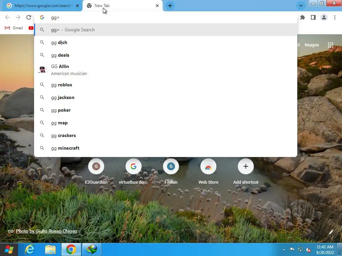The width and height of the screenshot is (342, 256).
Task: Choose the 'gg deals' suggestion
Action: pyautogui.click(x=166, y=55)
